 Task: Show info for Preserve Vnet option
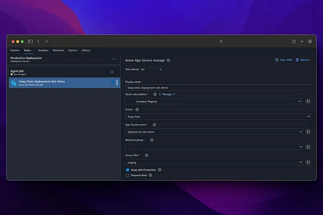point(150,175)
